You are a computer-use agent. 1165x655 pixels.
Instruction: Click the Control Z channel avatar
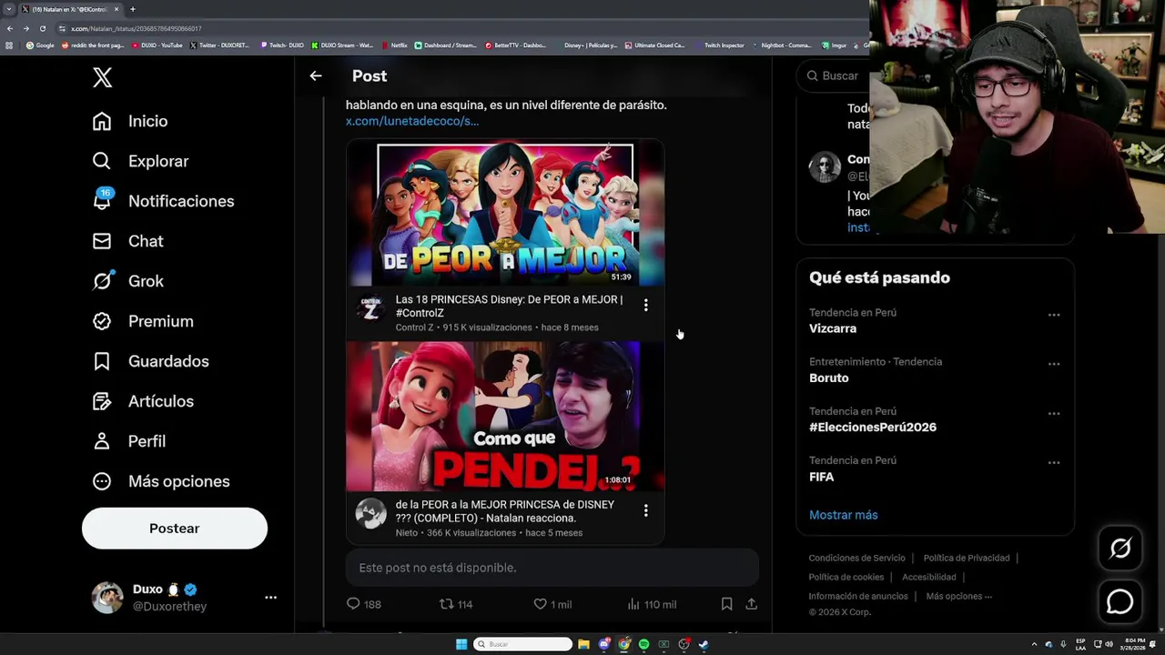[x=370, y=308]
